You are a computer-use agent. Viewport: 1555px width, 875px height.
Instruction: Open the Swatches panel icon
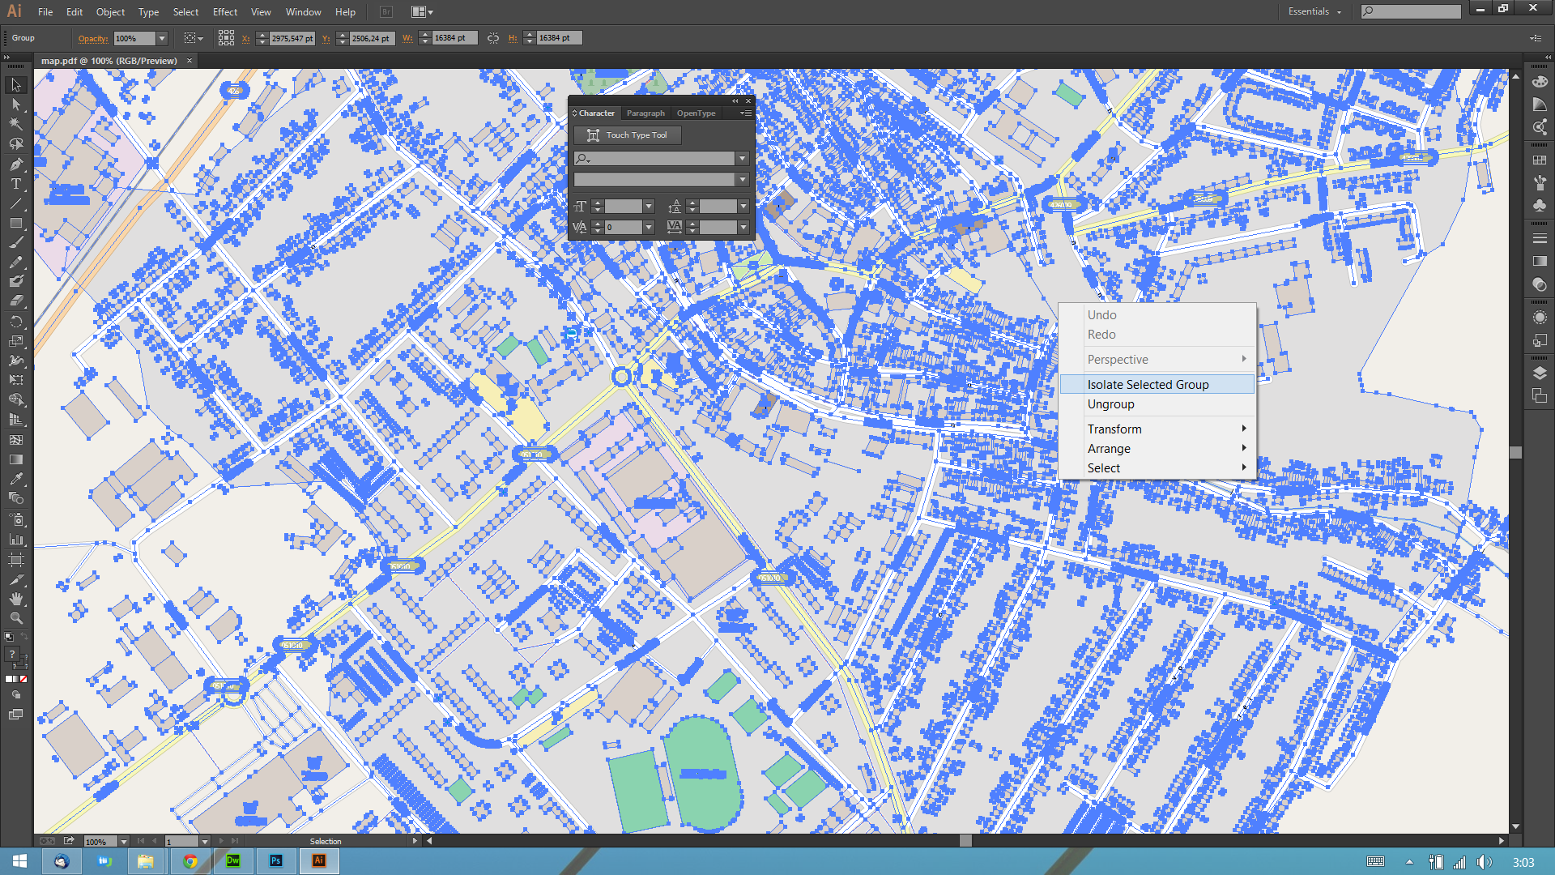click(x=1540, y=160)
